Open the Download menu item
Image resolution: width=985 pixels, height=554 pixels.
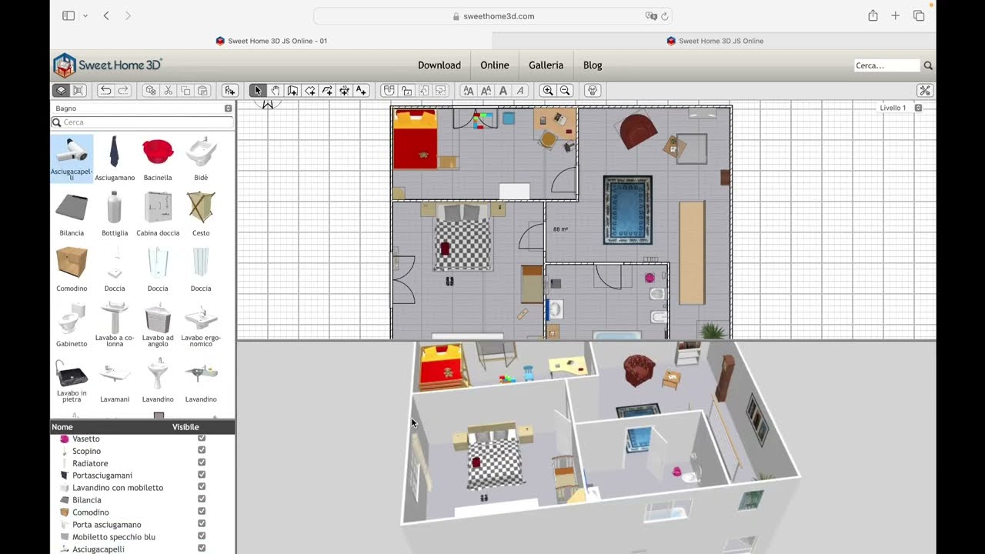[439, 65]
